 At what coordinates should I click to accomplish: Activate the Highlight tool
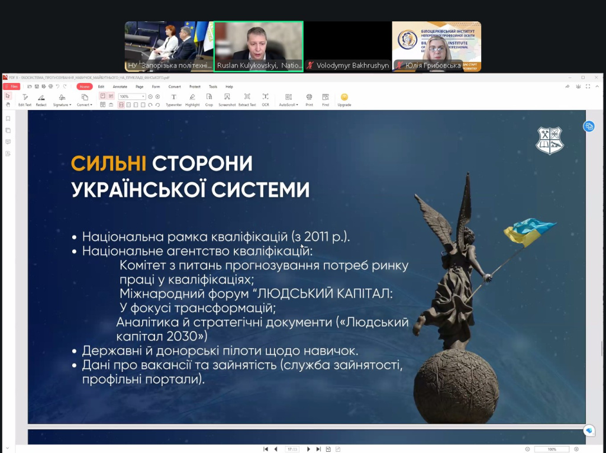[192, 98]
